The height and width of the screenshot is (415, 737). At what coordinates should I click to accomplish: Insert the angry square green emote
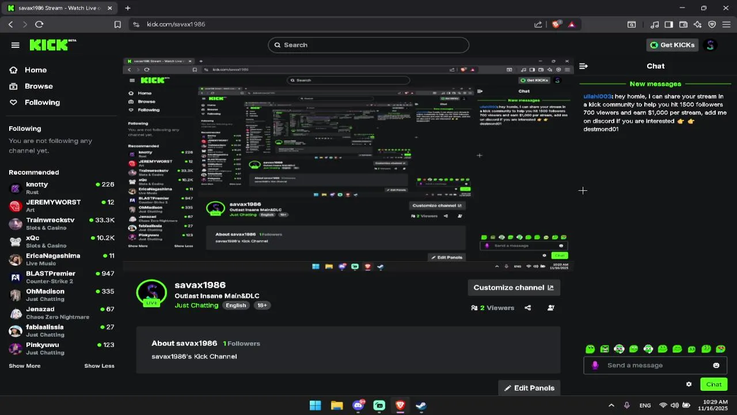point(605,349)
